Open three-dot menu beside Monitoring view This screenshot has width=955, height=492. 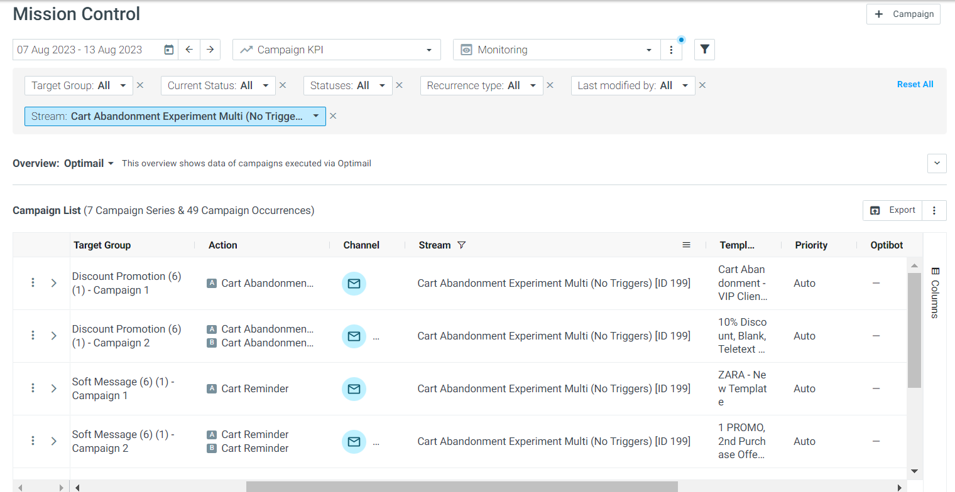671,50
